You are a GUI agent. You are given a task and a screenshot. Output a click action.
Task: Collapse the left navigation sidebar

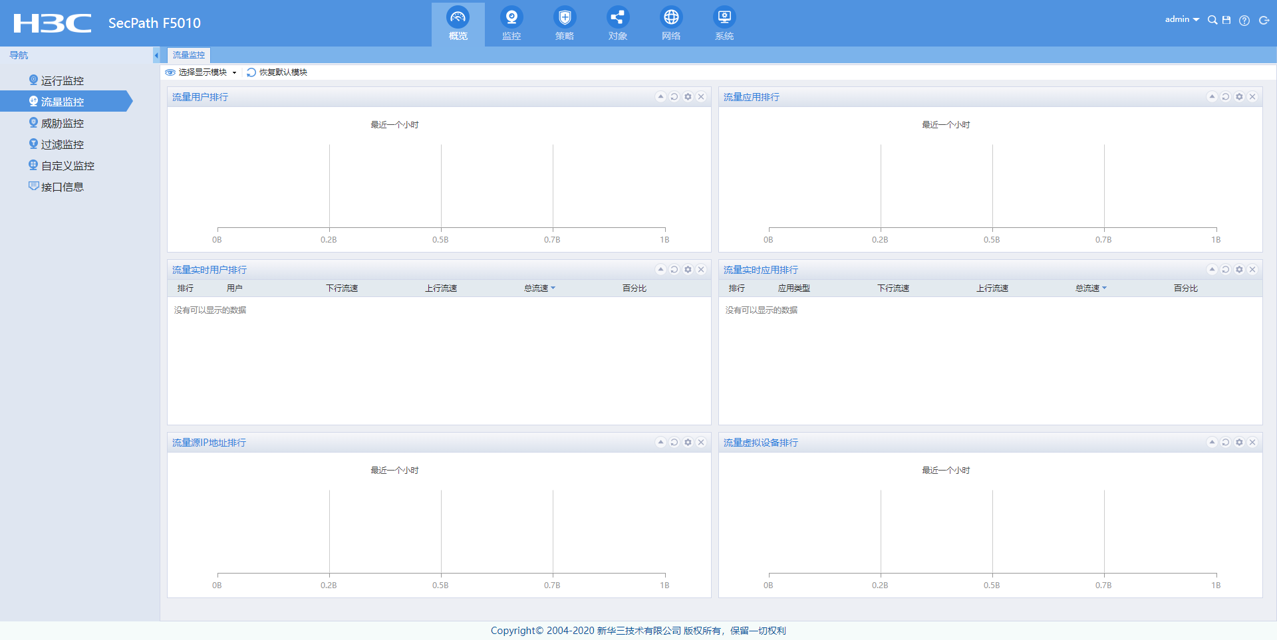pos(156,55)
